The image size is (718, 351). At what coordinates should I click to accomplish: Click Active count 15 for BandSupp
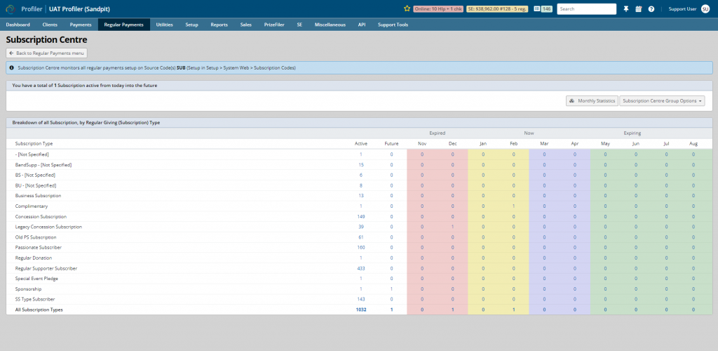click(361, 165)
